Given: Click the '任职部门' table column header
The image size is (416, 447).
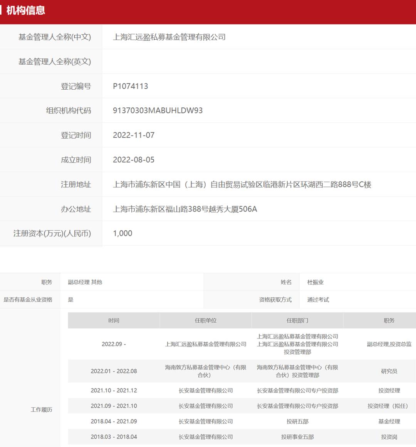Looking at the screenshot, I should 297,321.
